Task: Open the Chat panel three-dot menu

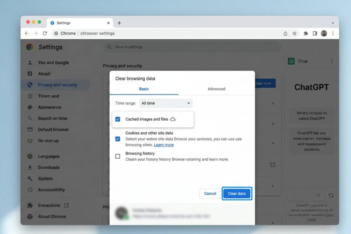Action: point(332,61)
